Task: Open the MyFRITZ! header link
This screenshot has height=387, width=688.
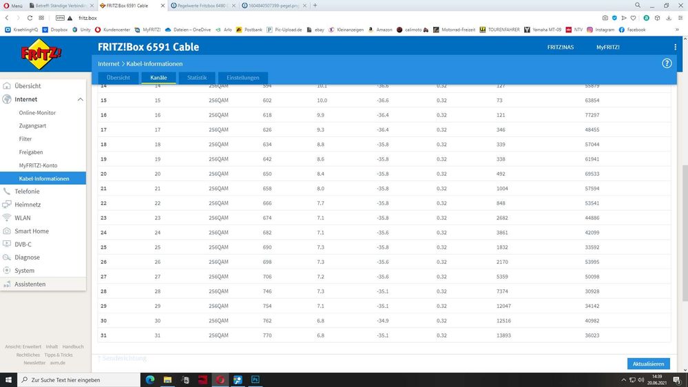Action: (x=607, y=47)
